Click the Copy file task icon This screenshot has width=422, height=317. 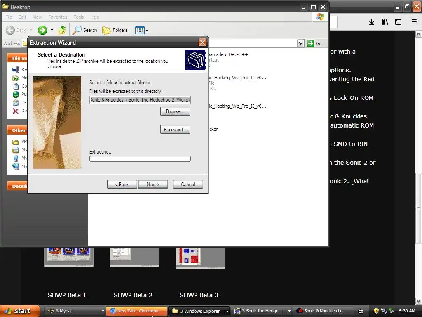16,86
